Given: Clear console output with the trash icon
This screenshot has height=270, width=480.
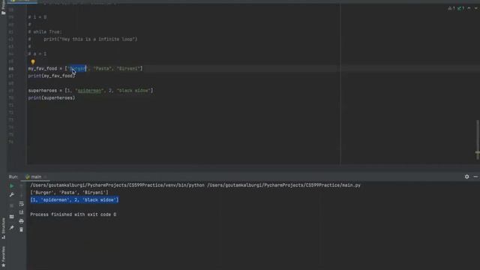Looking at the screenshot, I should tap(22, 229).
